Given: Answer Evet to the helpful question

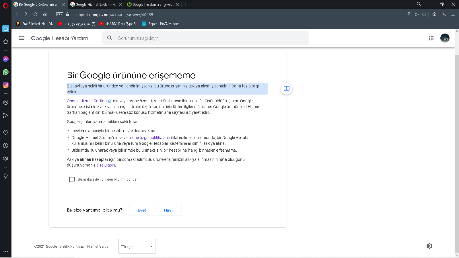Looking at the screenshot, I should point(142,210).
